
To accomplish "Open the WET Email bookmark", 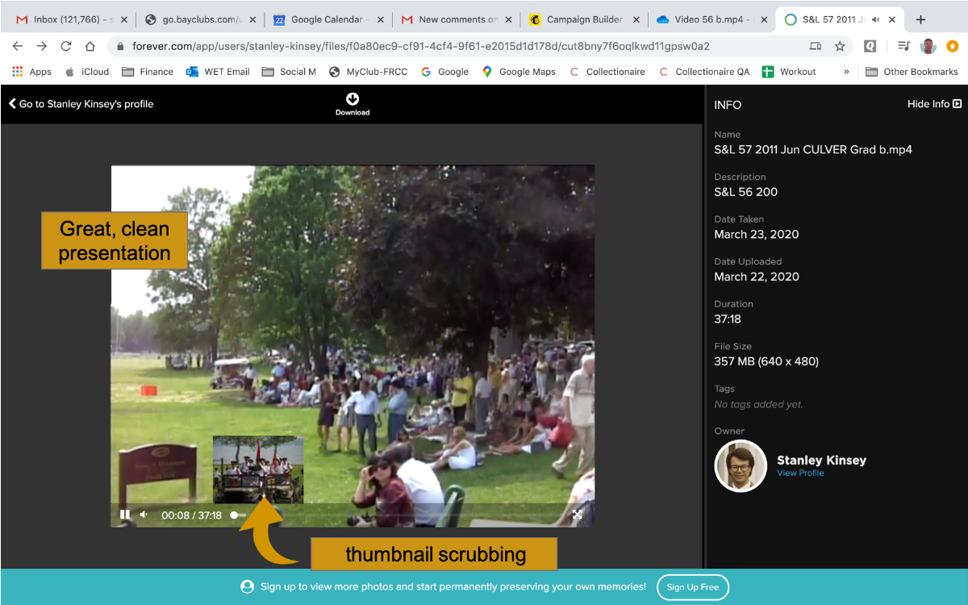I will pyautogui.click(x=218, y=72).
